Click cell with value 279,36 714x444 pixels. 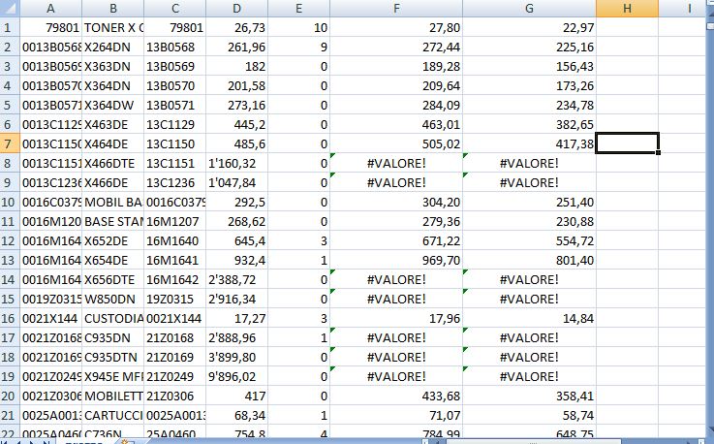pos(396,221)
